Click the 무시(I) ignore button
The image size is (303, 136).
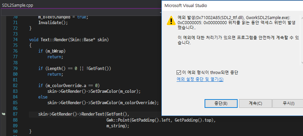[x=288, y=104]
